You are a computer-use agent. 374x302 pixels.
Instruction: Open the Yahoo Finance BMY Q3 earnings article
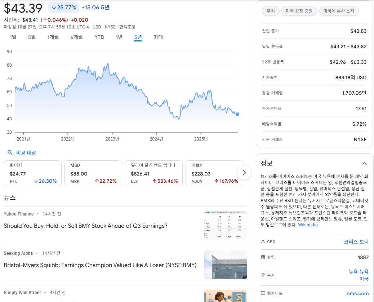pos(86,226)
